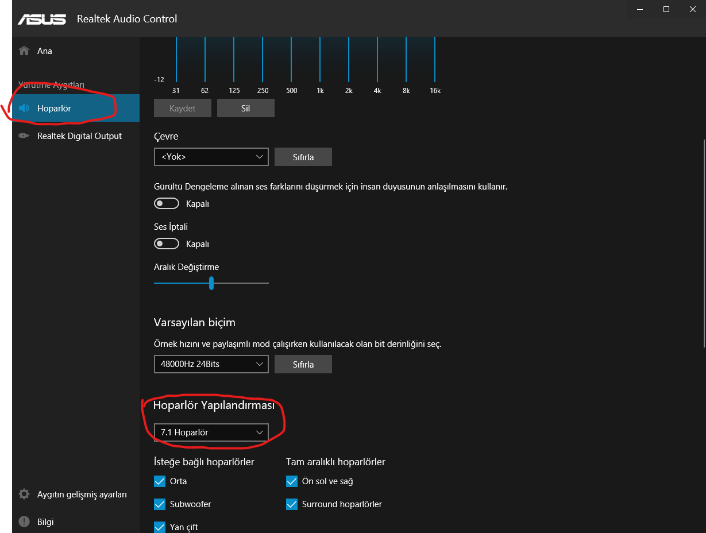Screen dimensions: 706x533
Task: Uncheck the Surround hoparlörler checkbox
Action: point(292,504)
